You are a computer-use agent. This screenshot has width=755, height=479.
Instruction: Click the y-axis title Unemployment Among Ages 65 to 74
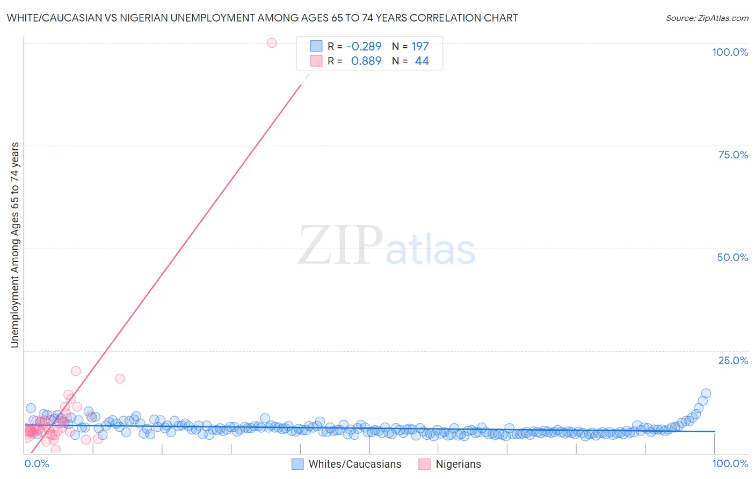tap(15, 245)
